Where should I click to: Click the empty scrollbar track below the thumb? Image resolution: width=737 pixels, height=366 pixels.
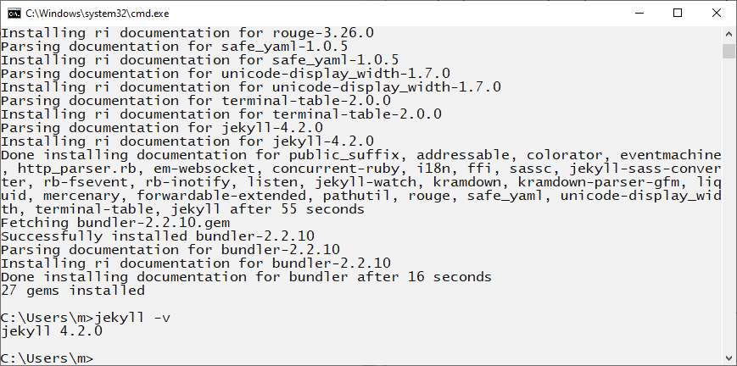[x=729, y=212]
